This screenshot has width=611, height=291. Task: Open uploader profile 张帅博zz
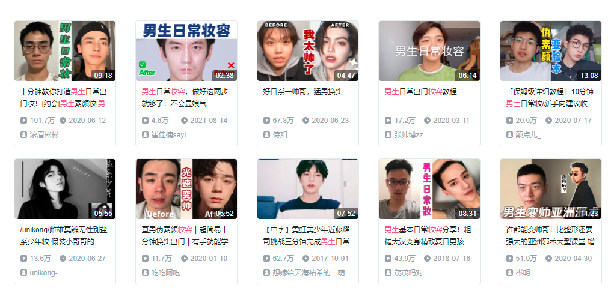[408, 135]
